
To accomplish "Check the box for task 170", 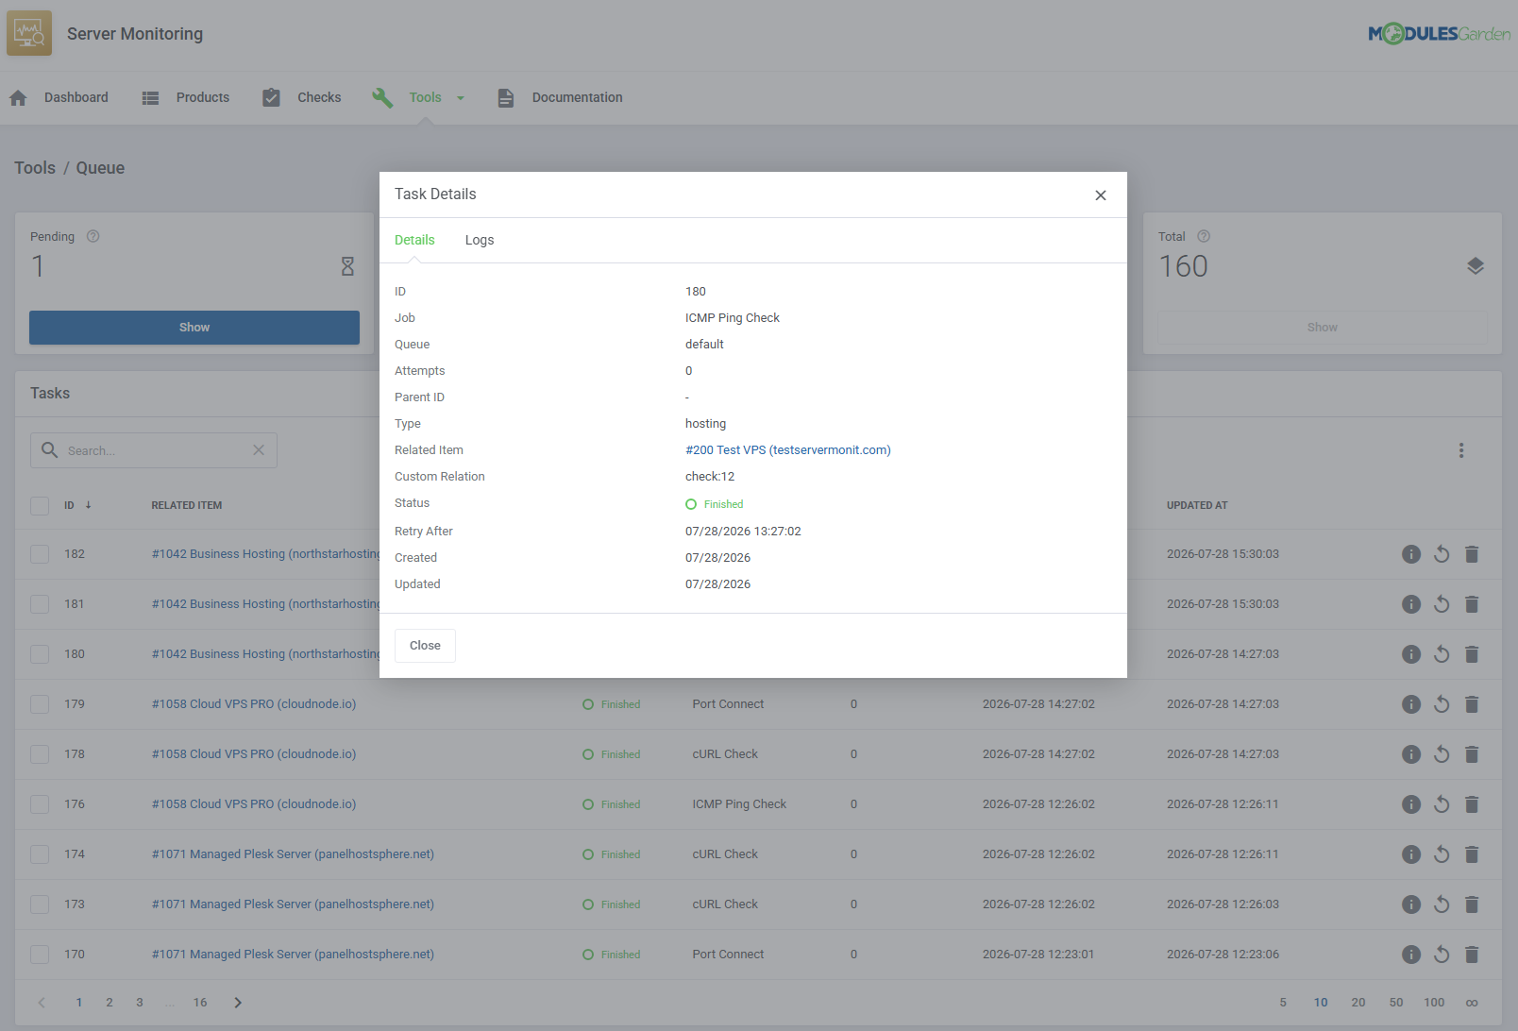I will click(40, 955).
